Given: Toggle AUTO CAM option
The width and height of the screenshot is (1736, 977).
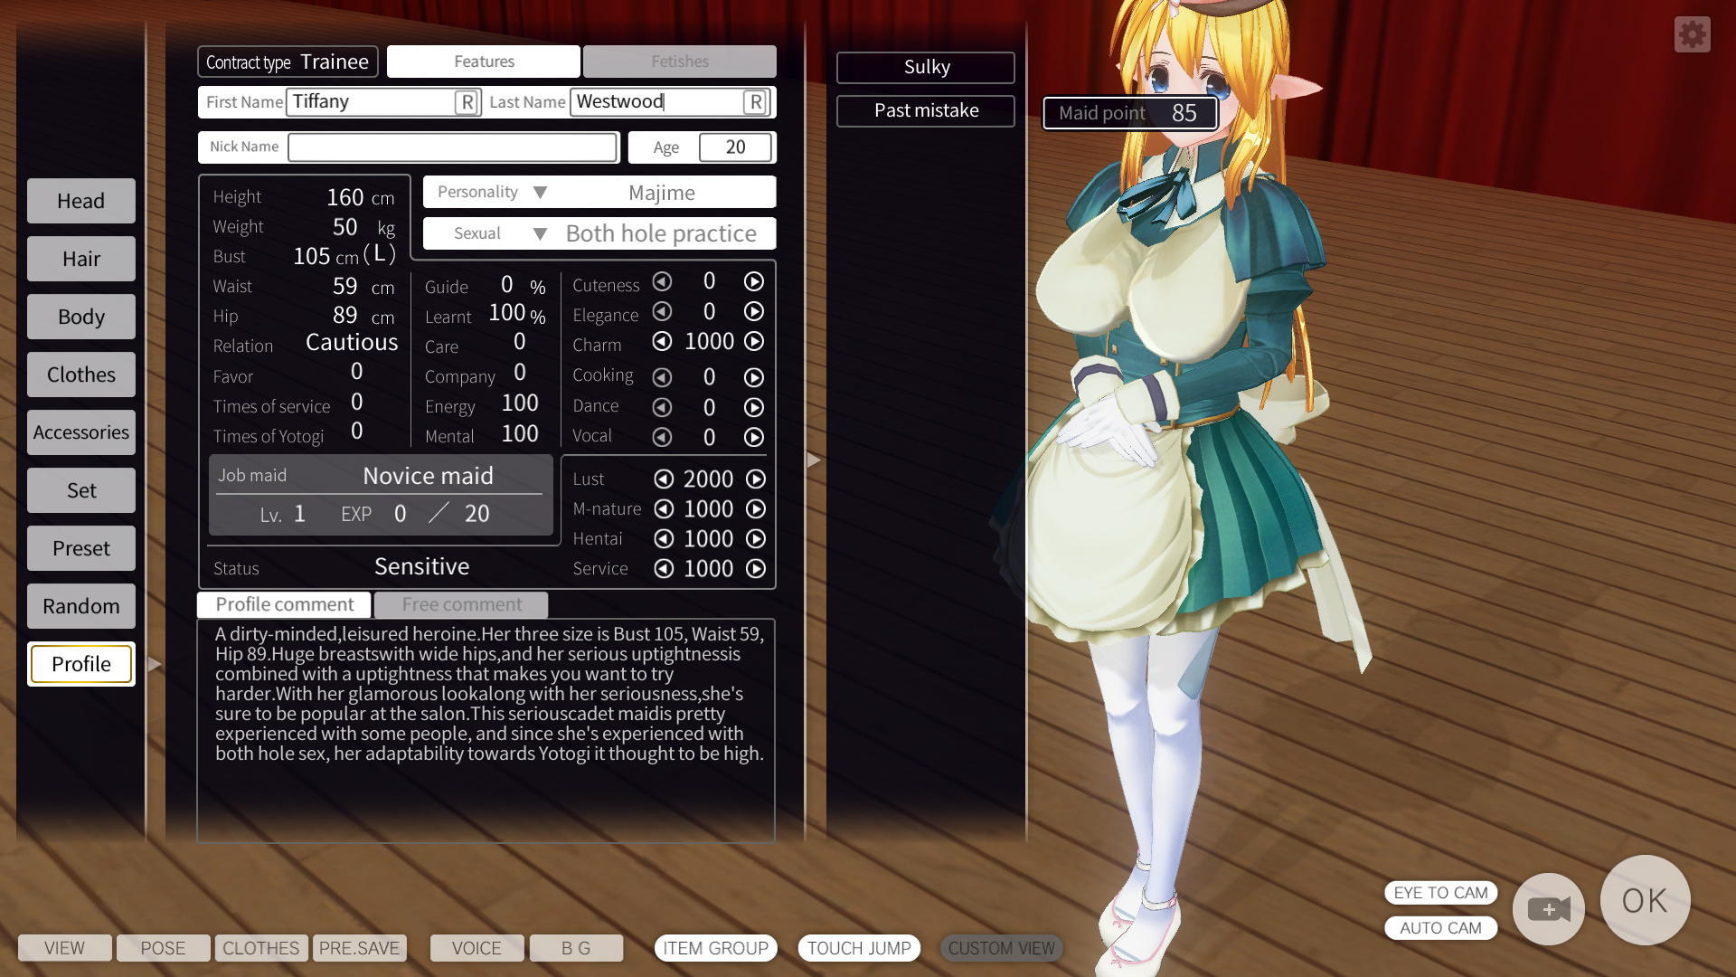Looking at the screenshot, I should (1440, 928).
